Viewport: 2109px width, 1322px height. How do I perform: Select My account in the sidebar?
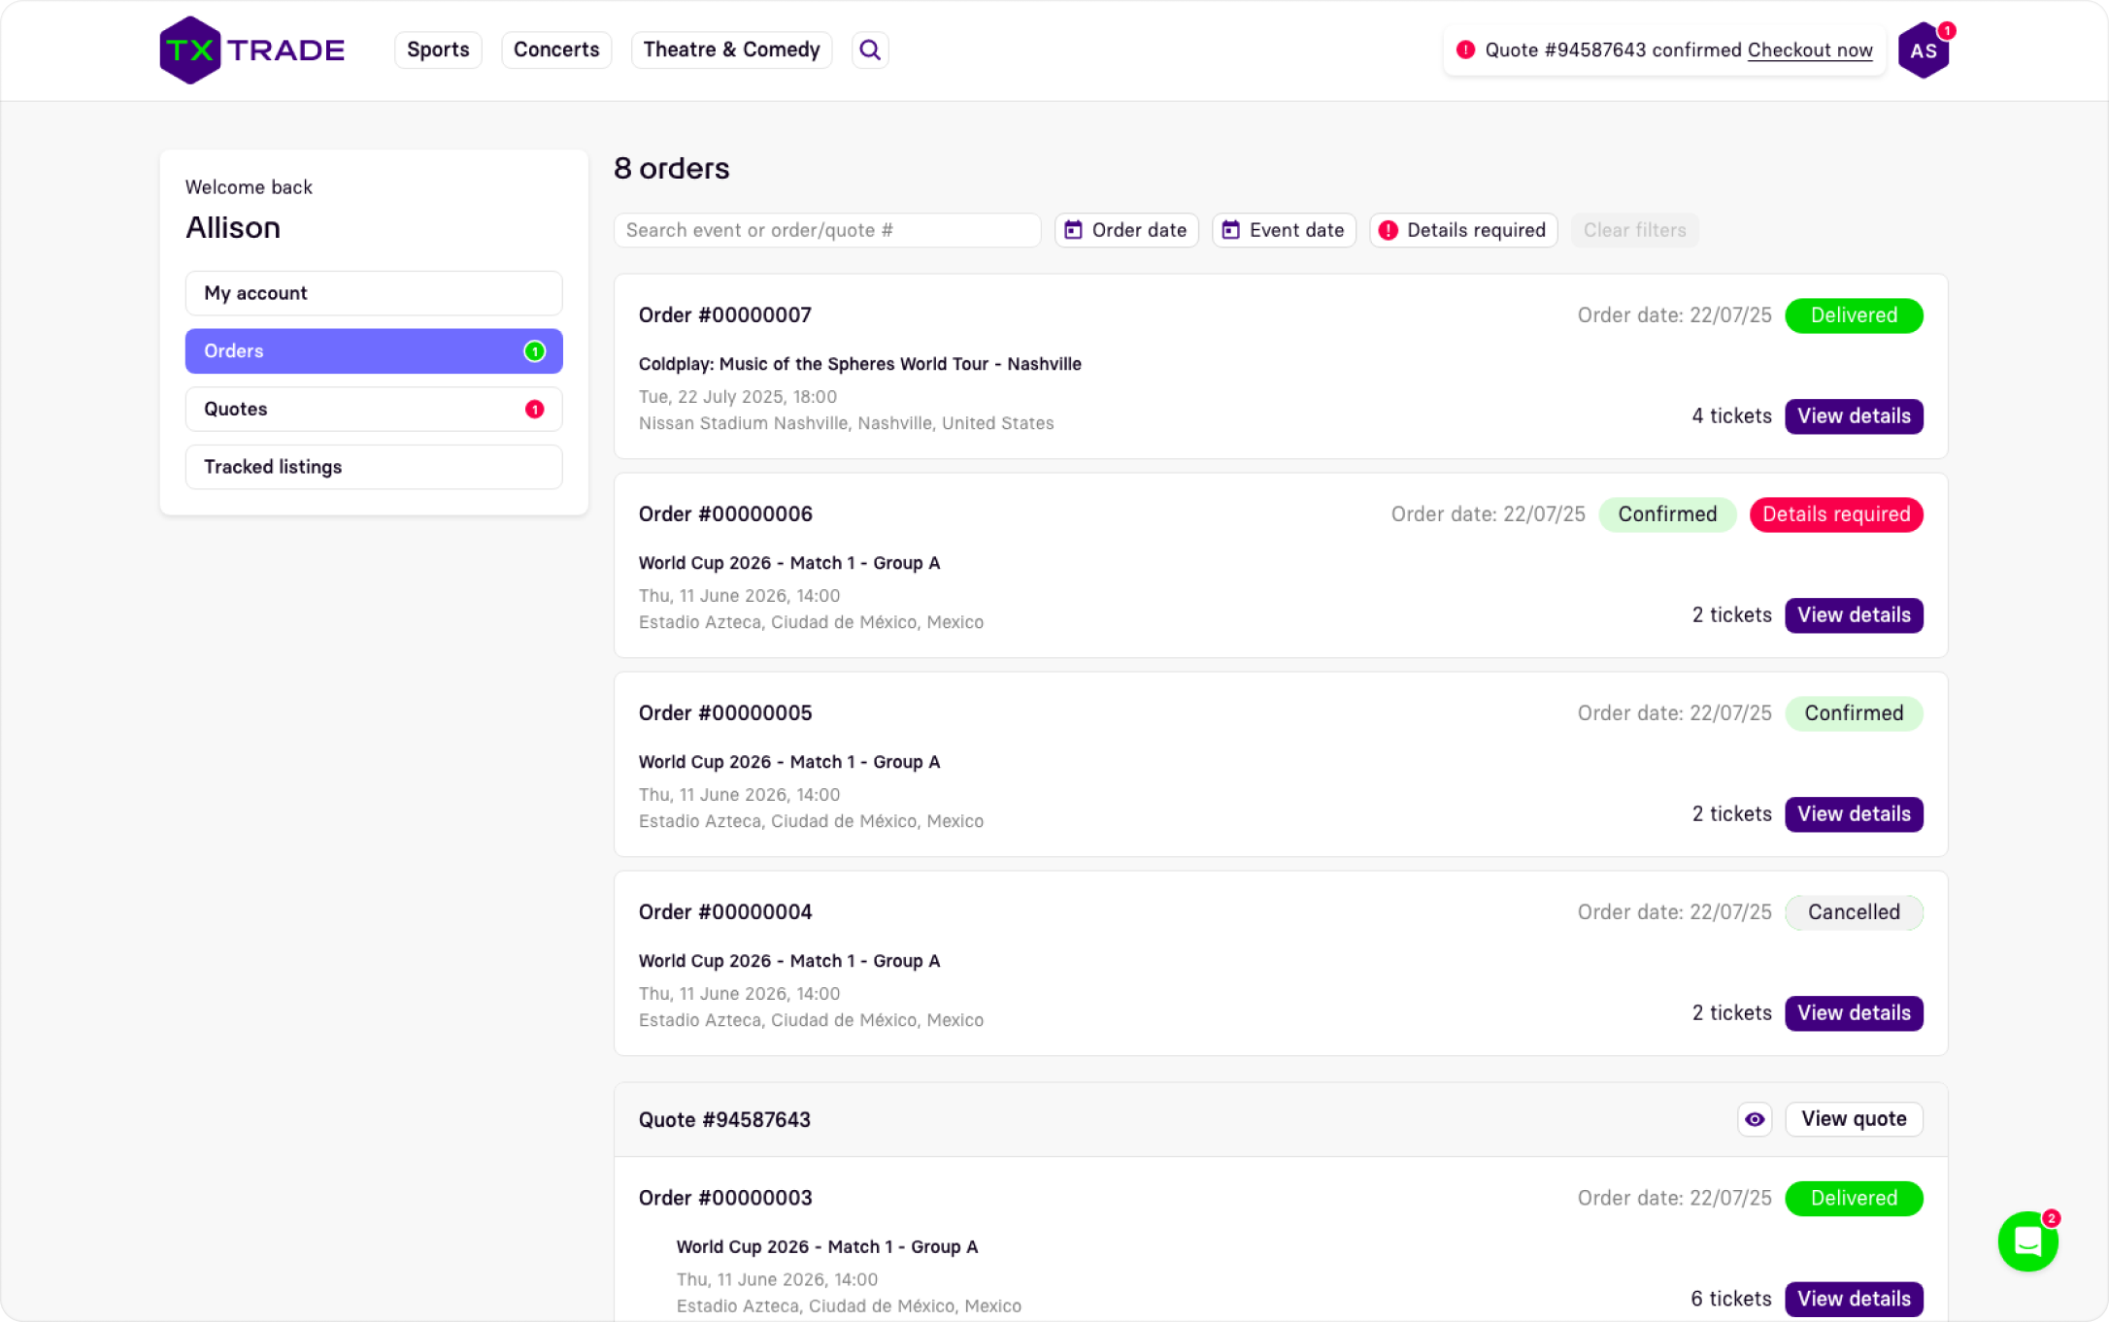click(x=374, y=293)
